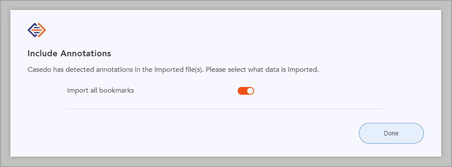Click the white knob of the bookmarks toggle
This screenshot has height=167, width=452.
coord(250,91)
